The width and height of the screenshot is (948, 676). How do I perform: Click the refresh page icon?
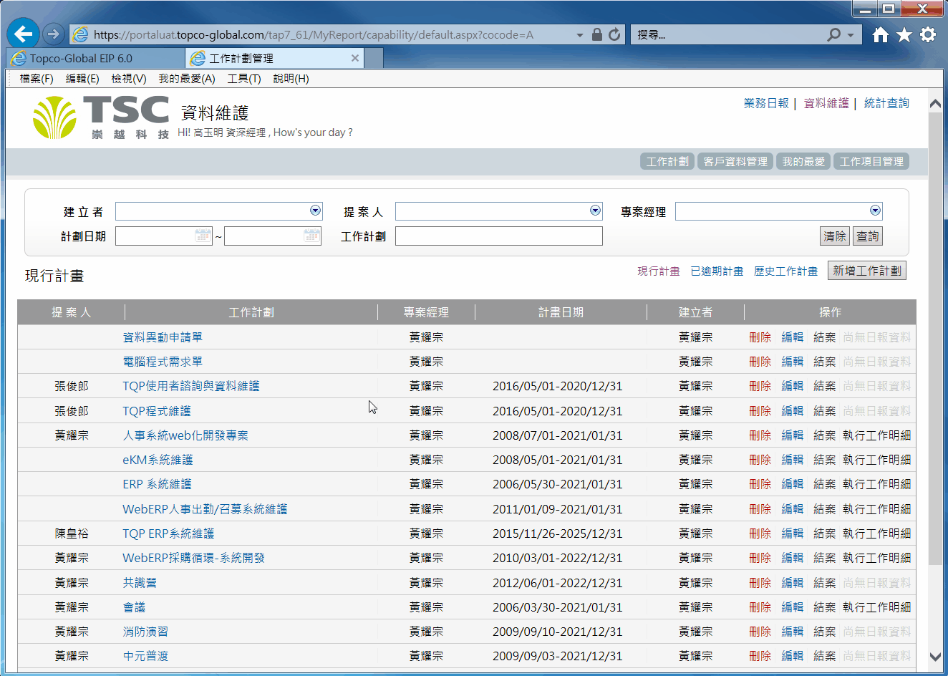point(614,34)
